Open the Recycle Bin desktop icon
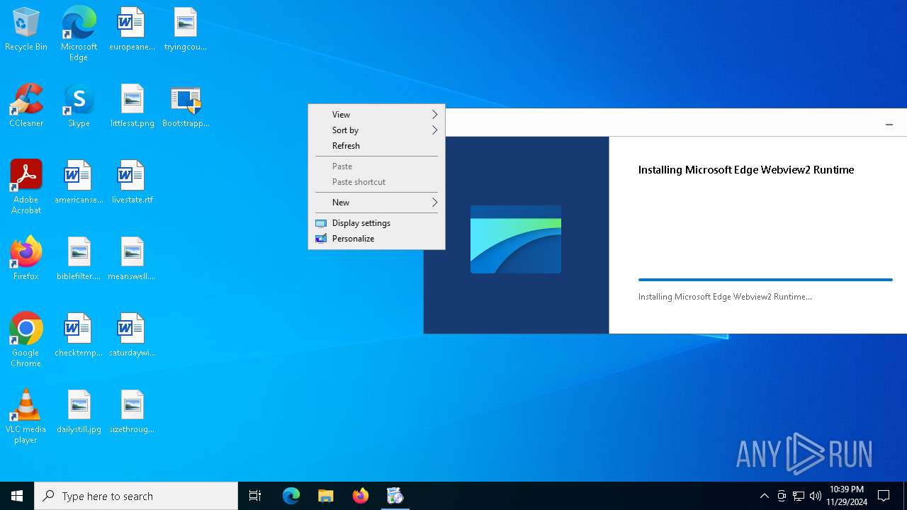Viewport: 907px width, 510px height. [26, 30]
